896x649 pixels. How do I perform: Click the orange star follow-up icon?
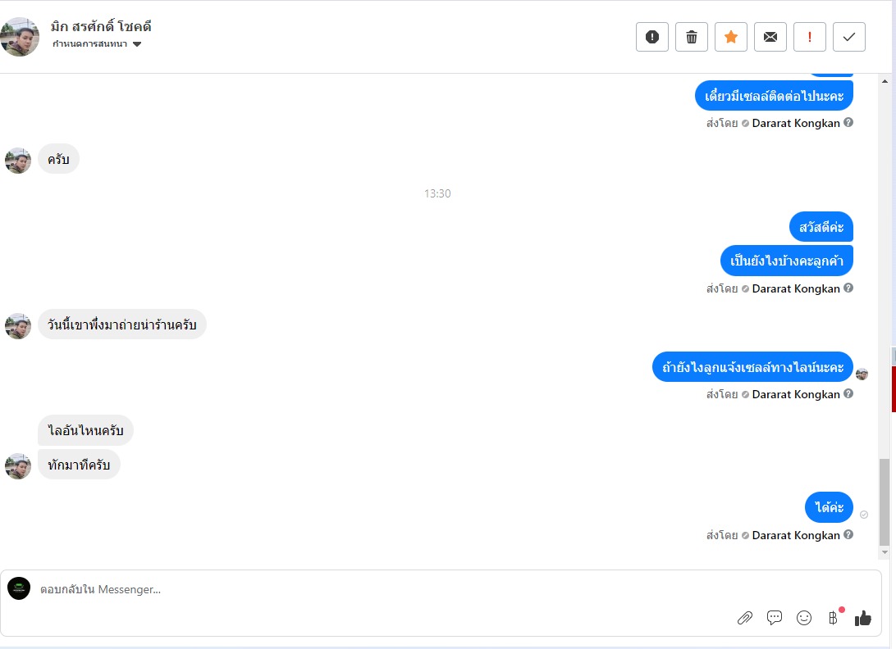click(731, 37)
